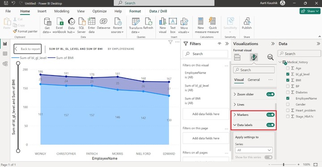Uncheck the BMI field checkbox
322x167 pixels.
(x=288, y=80)
